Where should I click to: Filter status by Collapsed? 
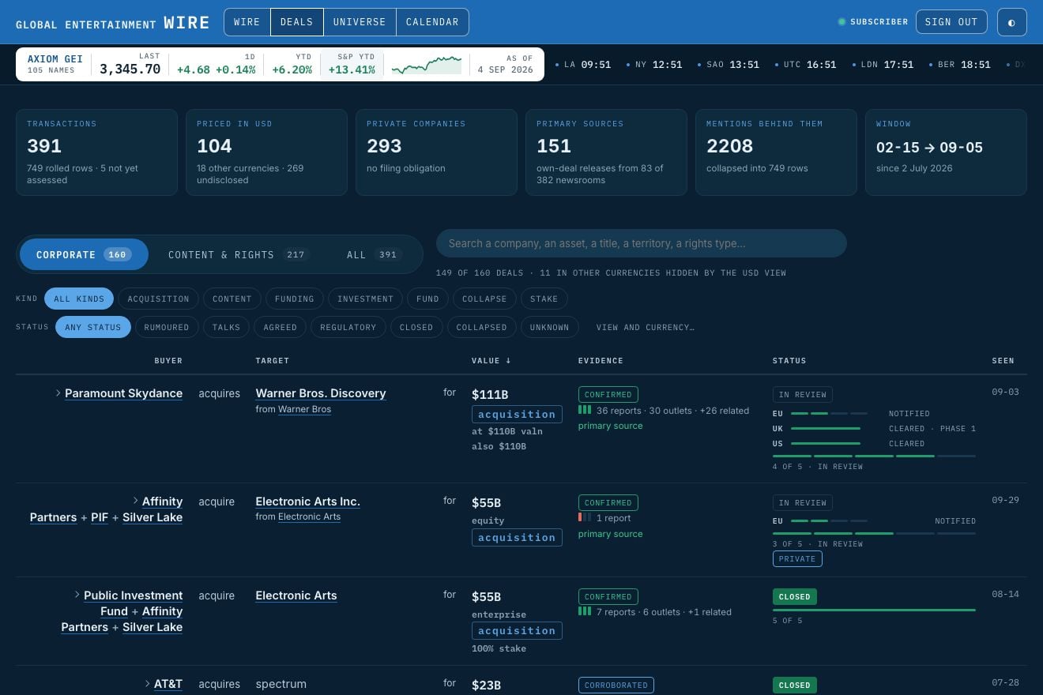click(481, 327)
